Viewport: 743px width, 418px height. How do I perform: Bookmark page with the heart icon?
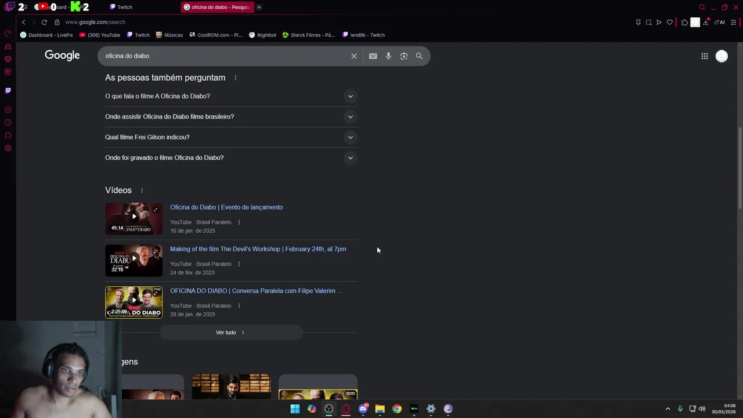(x=669, y=22)
